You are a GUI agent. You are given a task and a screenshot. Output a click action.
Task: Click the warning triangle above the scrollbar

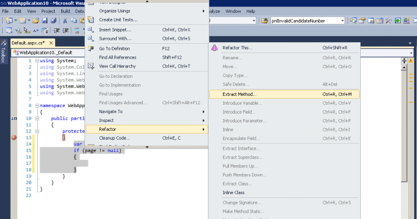tap(411, 61)
